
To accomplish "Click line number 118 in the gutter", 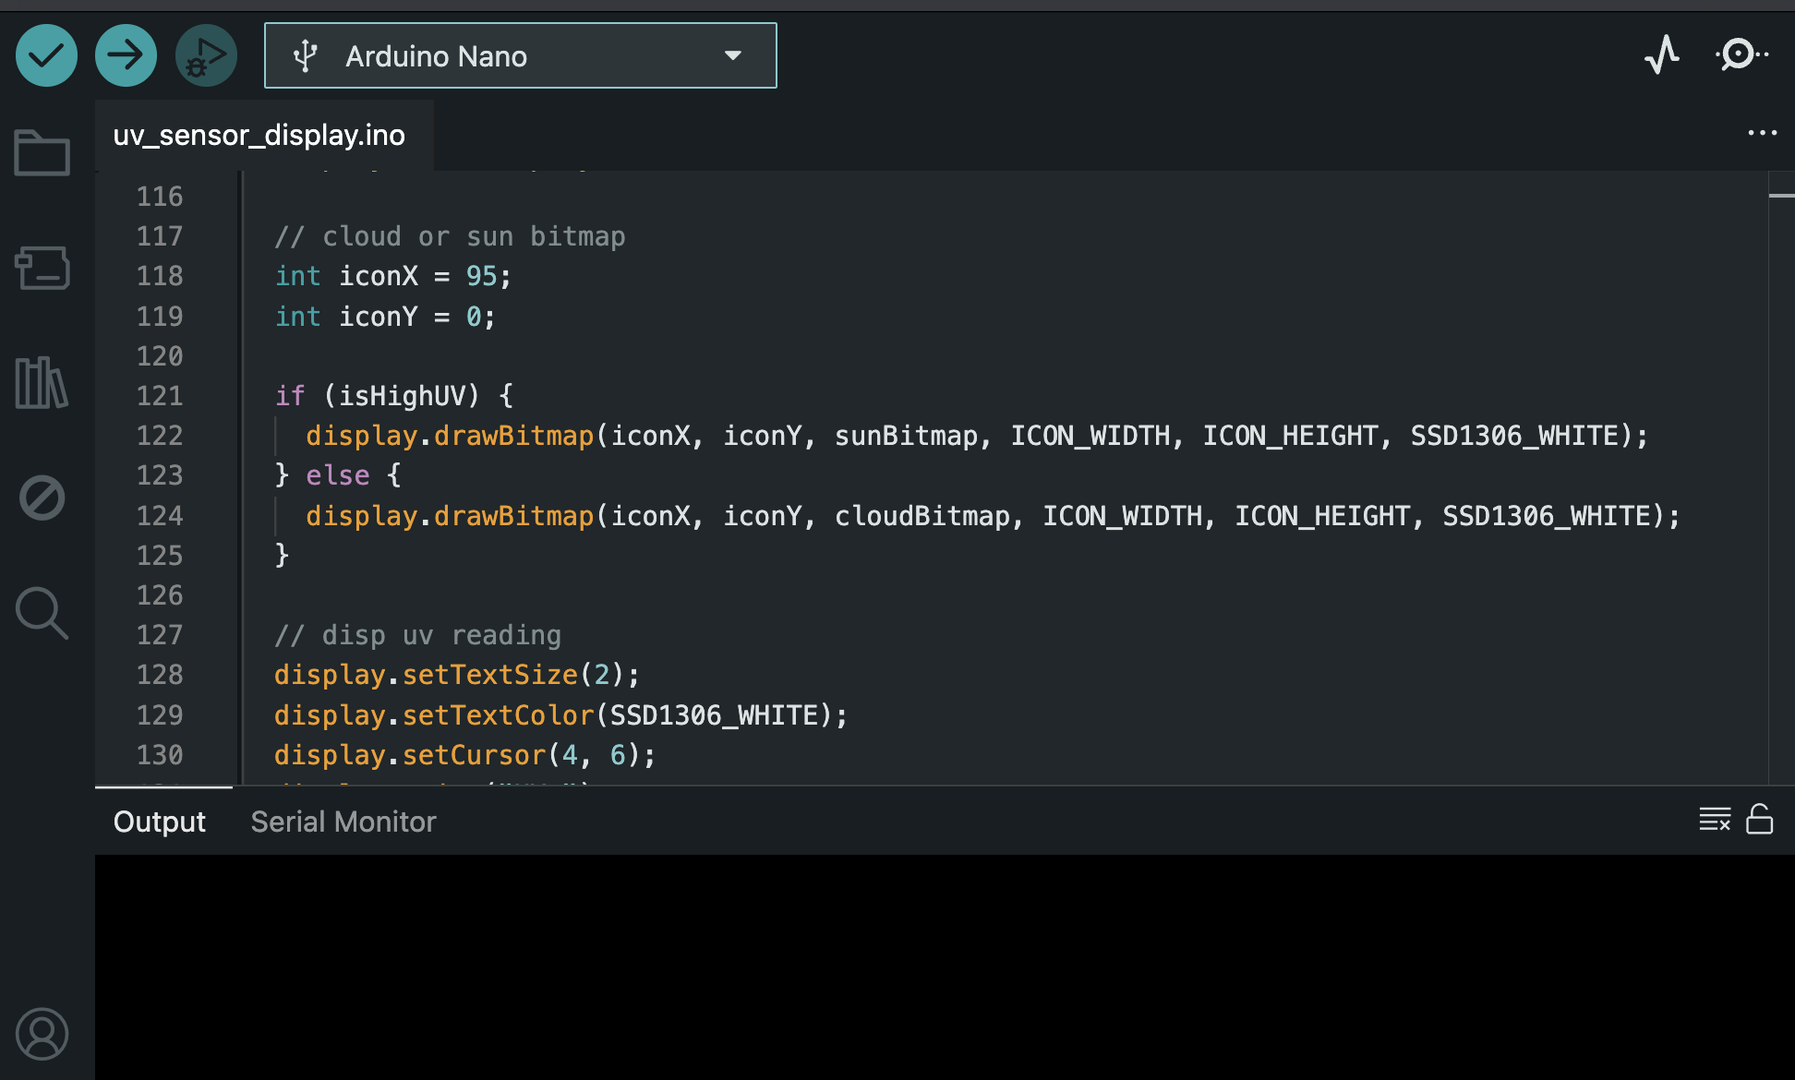I will coord(160,276).
